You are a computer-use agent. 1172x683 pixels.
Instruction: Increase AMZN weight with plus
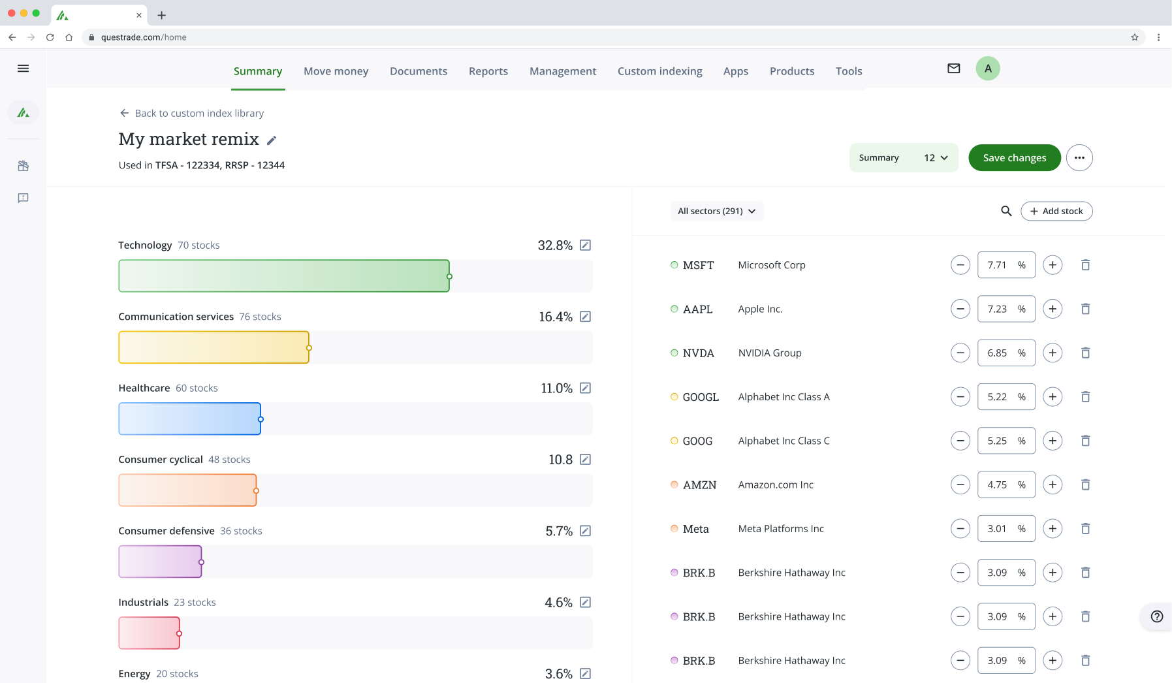pos(1053,484)
